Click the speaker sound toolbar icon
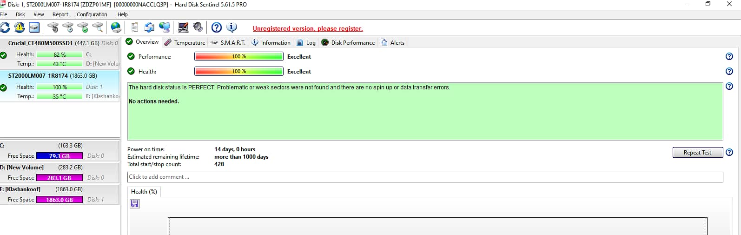 198,27
